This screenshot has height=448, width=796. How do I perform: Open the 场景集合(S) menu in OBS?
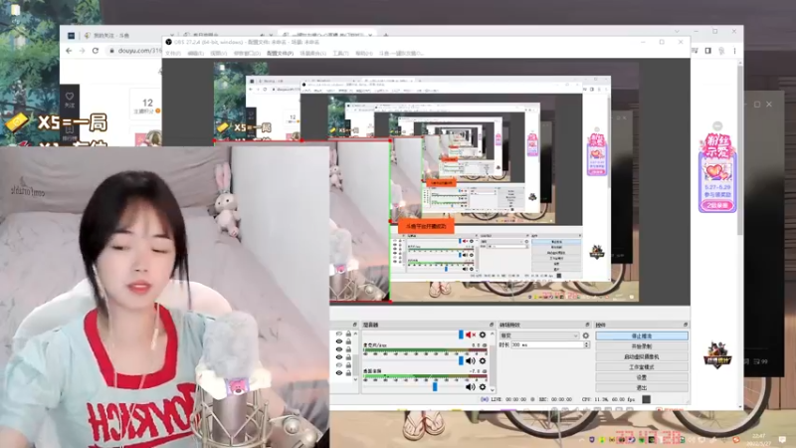(x=312, y=54)
